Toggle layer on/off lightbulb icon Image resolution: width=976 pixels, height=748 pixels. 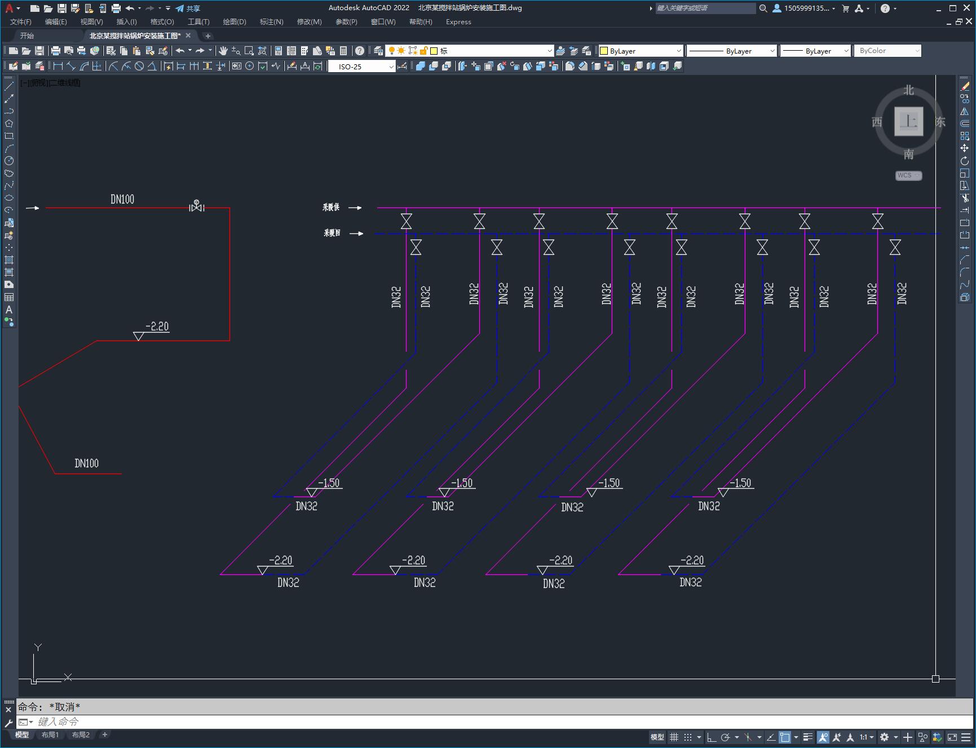coord(392,51)
